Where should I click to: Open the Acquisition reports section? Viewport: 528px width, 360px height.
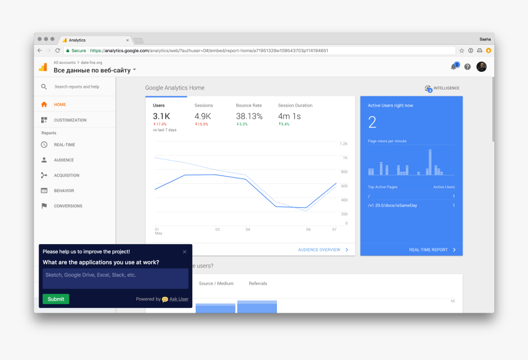point(75,175)
